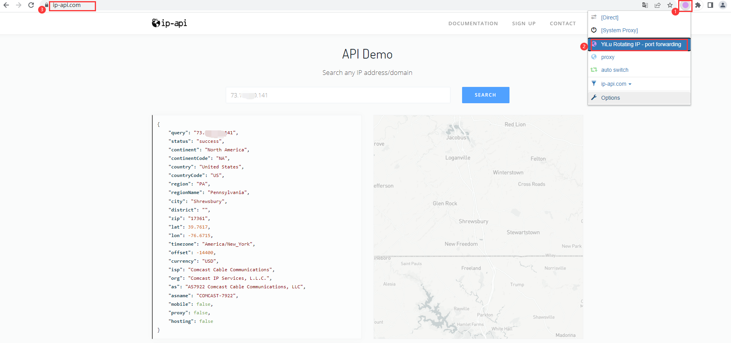Focus the IP address search field

coord(338,95)
